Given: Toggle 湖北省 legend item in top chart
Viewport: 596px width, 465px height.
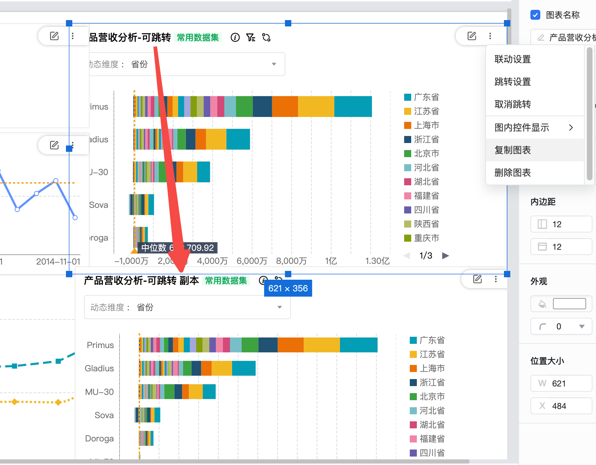Looking at the screenshot, I should click(x=422, y=182).
